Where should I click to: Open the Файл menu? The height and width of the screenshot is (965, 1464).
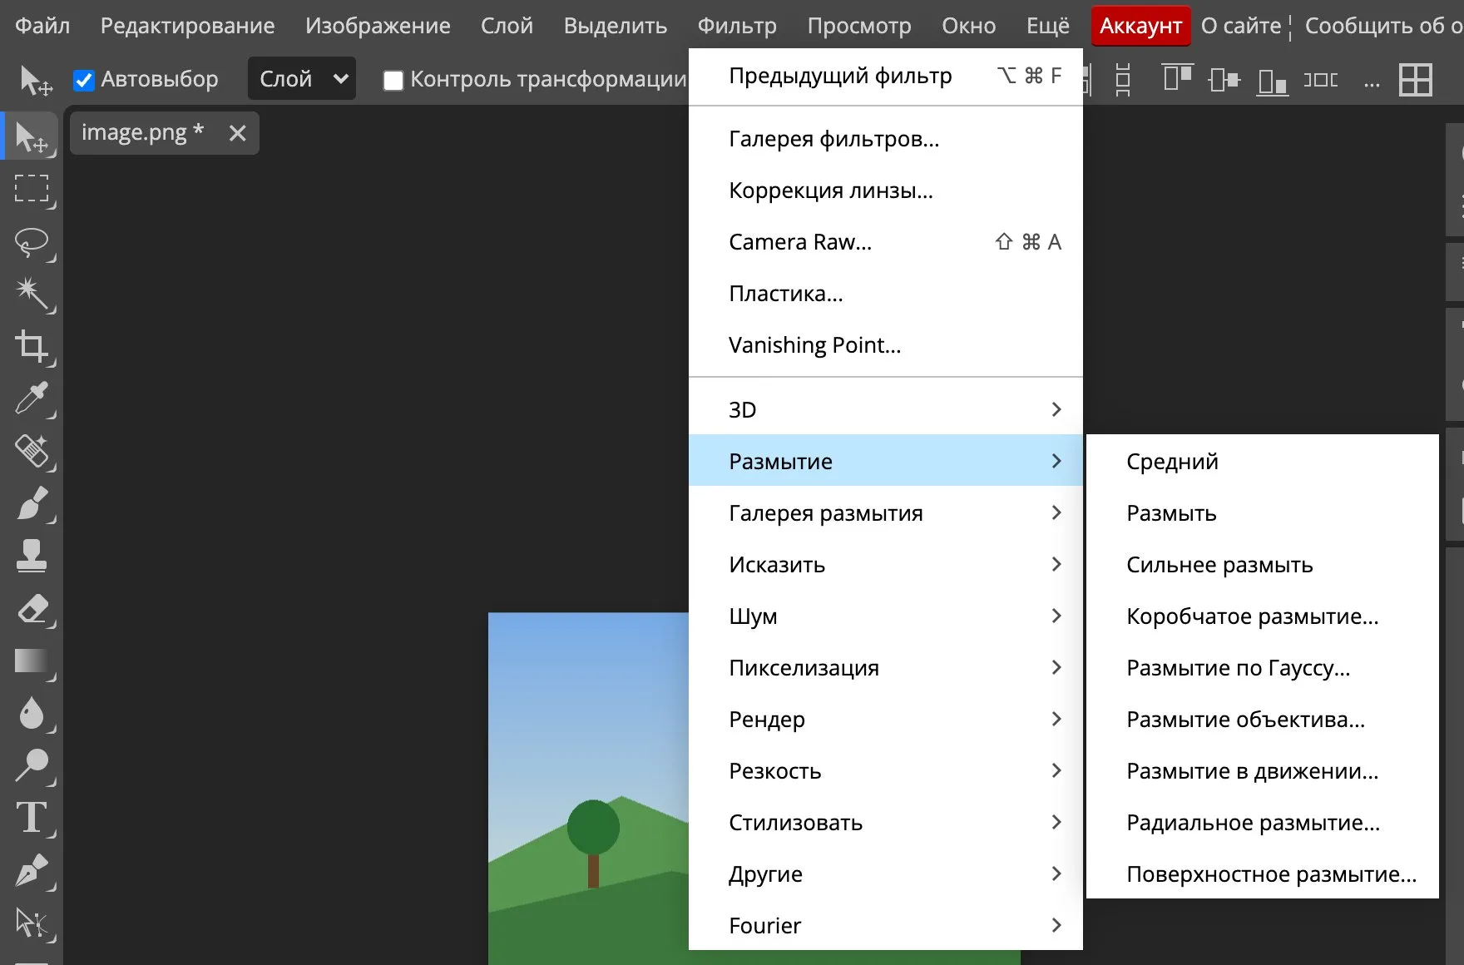point(42,26)
